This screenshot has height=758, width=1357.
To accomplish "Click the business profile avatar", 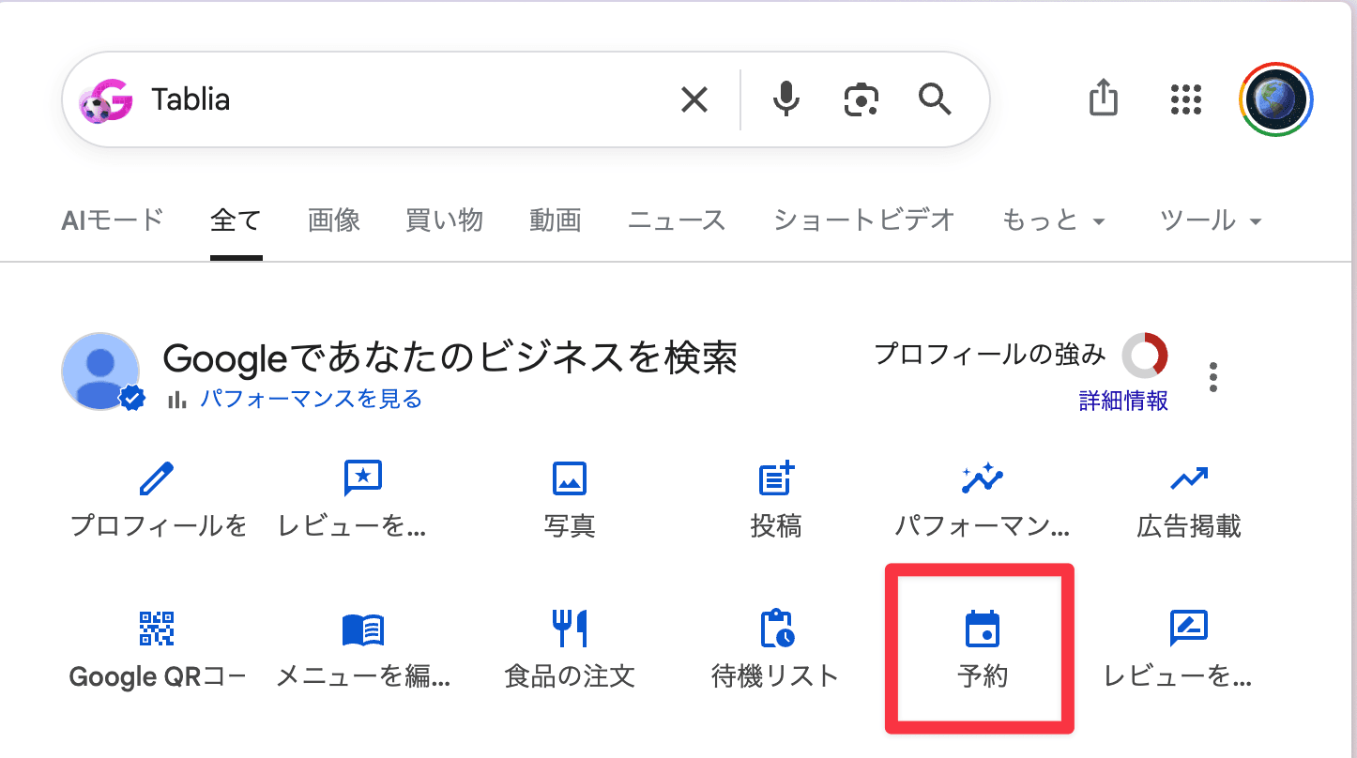I will 101,371.
